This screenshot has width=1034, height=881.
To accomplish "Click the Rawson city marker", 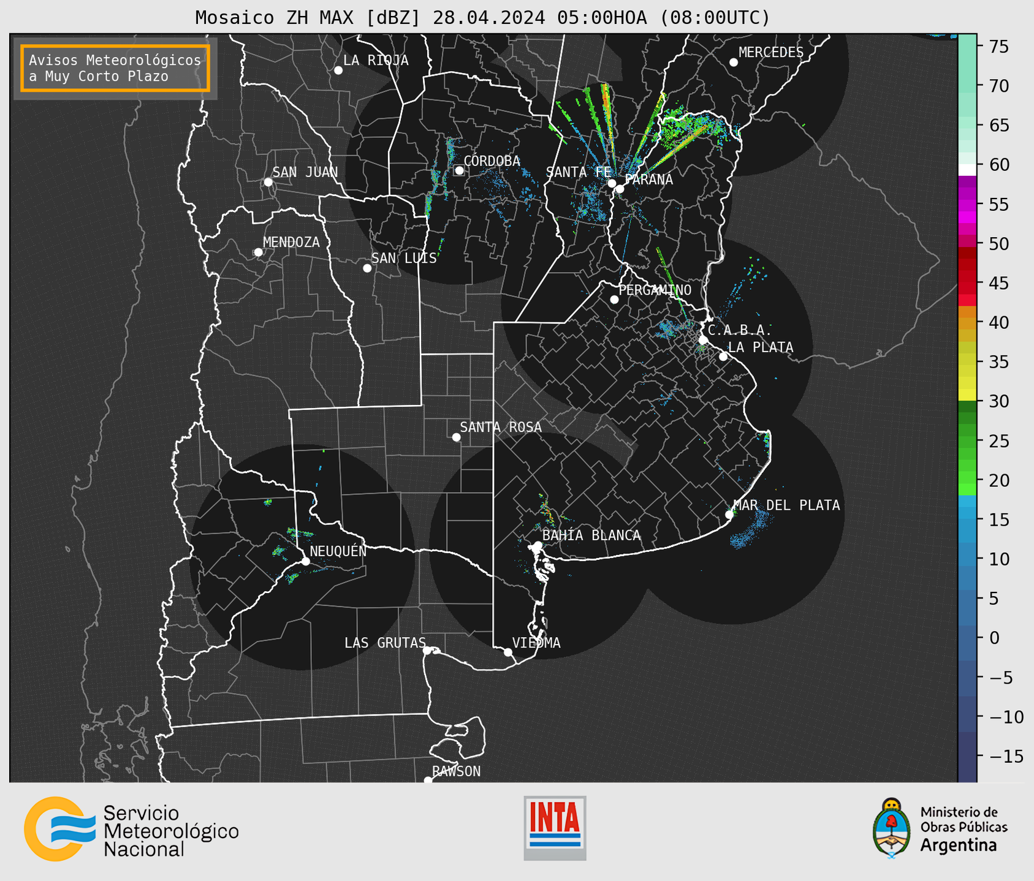I will tap(428, 781).
